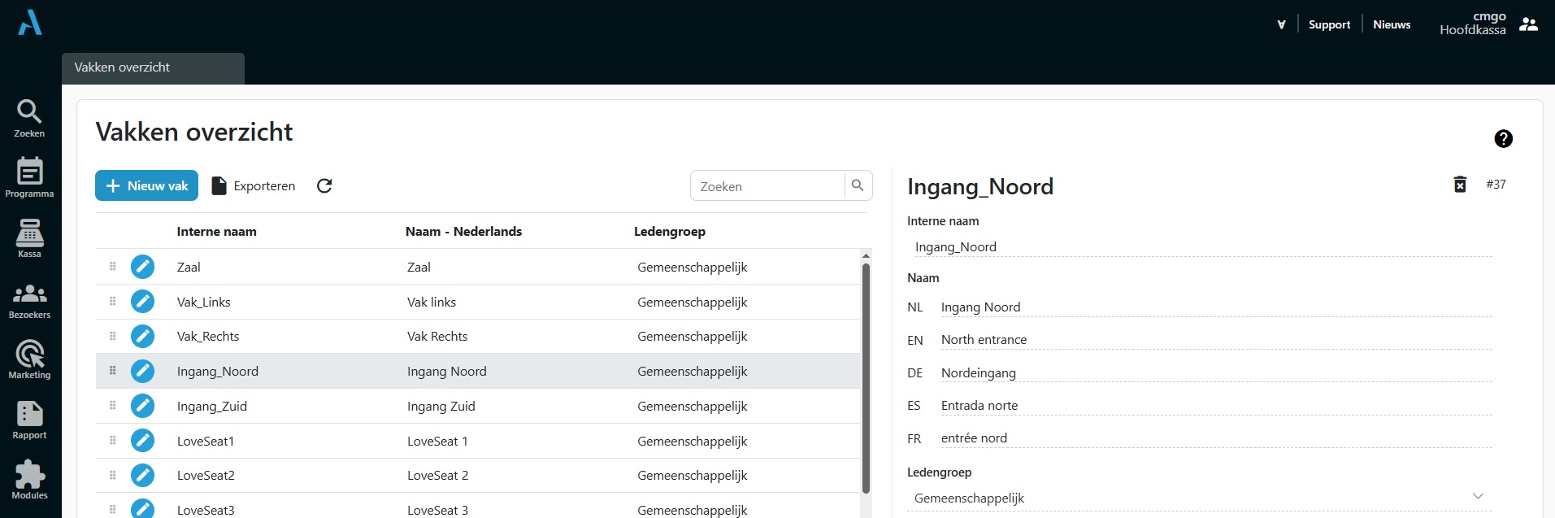Open the Modules puzzle icon
The height and width of the screenshot is (518, 1555).
click(x=29, y=480)
